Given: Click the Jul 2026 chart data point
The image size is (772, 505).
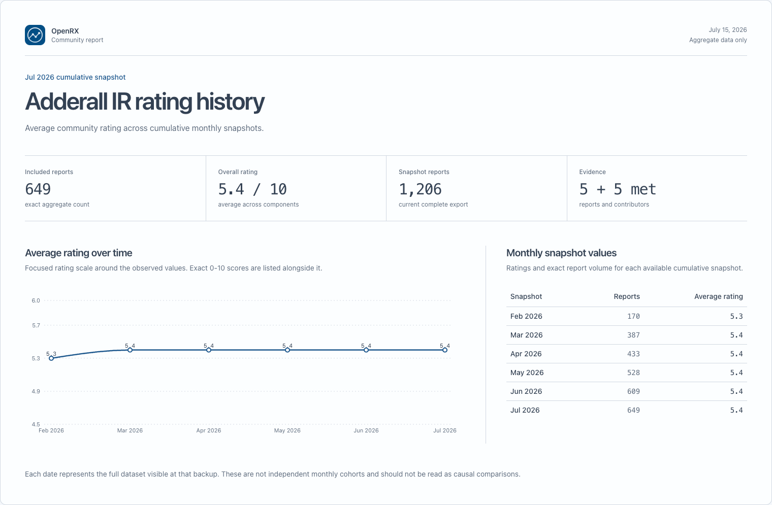Looking at the screenshot, I should pos(445,350).
